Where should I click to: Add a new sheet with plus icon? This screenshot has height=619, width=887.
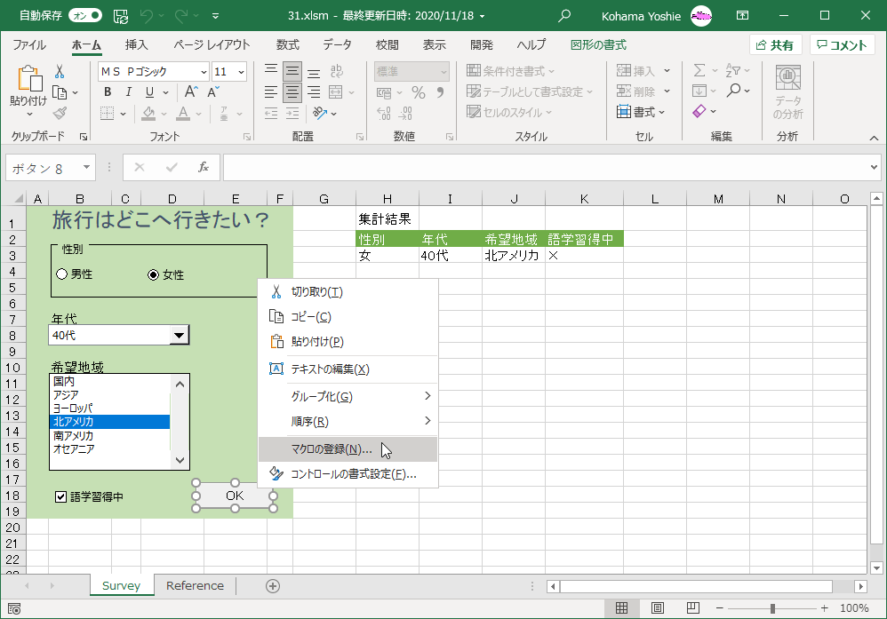click(x=273, y=585)
